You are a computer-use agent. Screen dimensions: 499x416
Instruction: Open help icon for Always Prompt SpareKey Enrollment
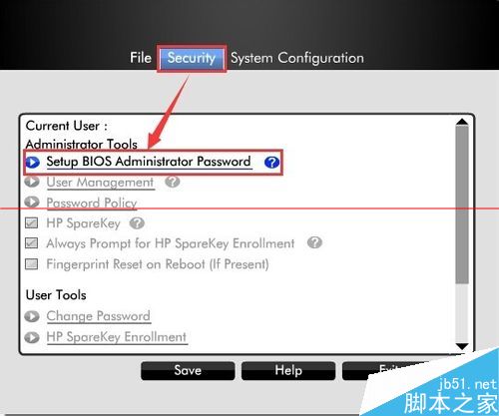click(x=314, y=242)
